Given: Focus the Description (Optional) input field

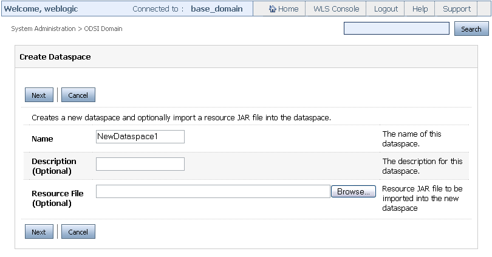Looking at the screenshot, I should click(140, 164).
